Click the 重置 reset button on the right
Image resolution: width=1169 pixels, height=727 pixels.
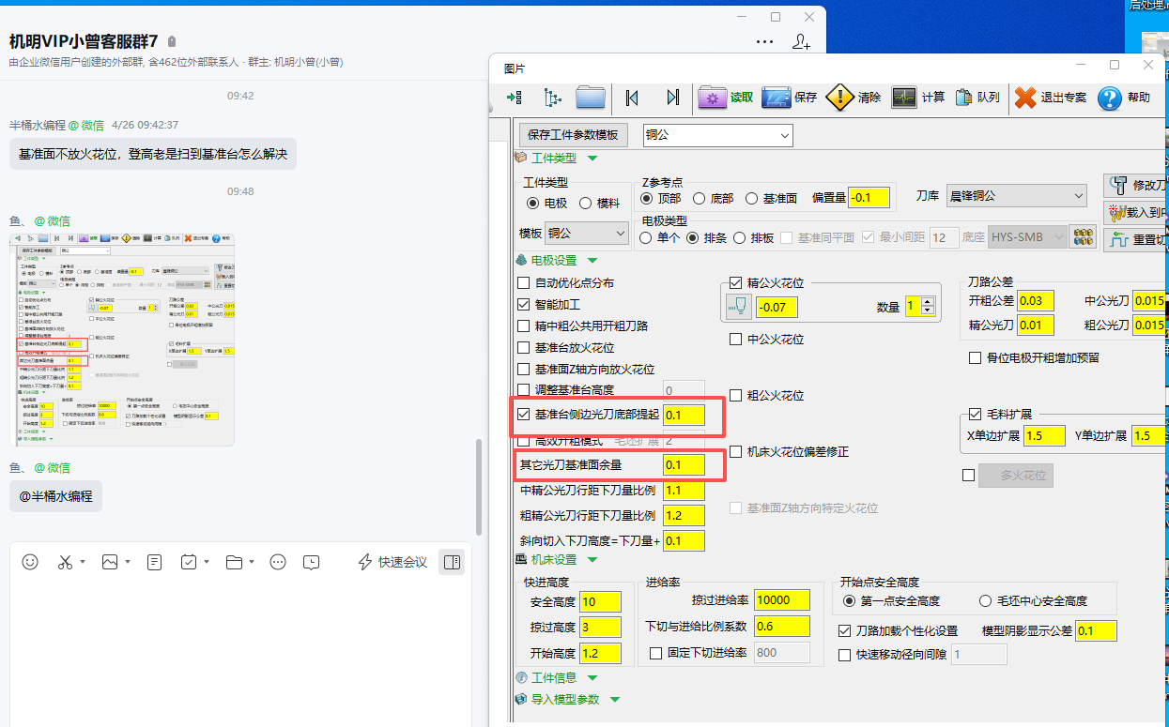coord(1136,239)
